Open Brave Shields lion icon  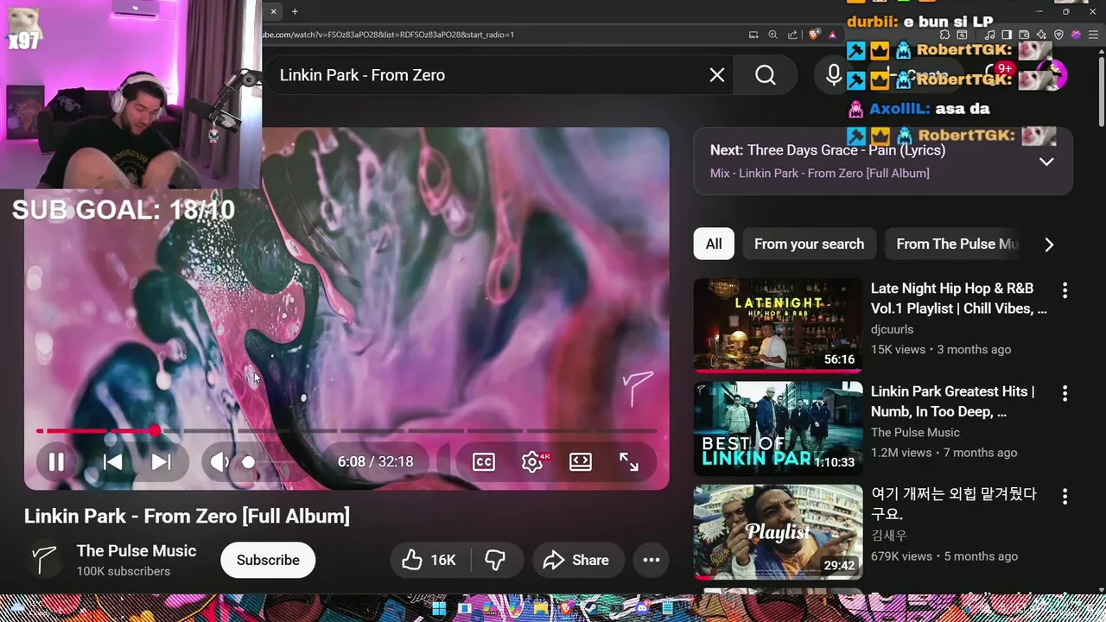814,35
